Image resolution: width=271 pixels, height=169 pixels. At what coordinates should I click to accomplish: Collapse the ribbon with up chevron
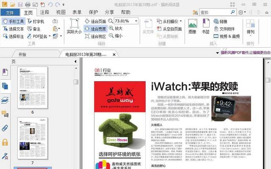[x=267, y=12]
